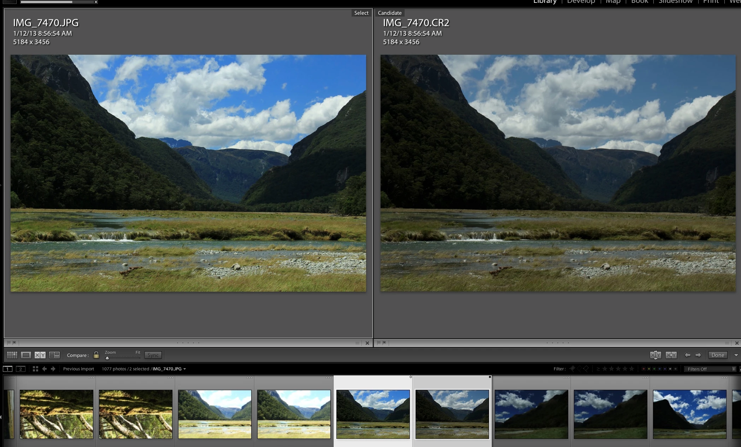Select next photo arrow in toolbar
The image size is (741, 447).
698,355
